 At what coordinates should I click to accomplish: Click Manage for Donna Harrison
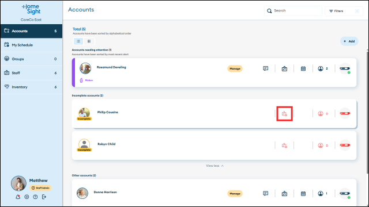[235, 194]
